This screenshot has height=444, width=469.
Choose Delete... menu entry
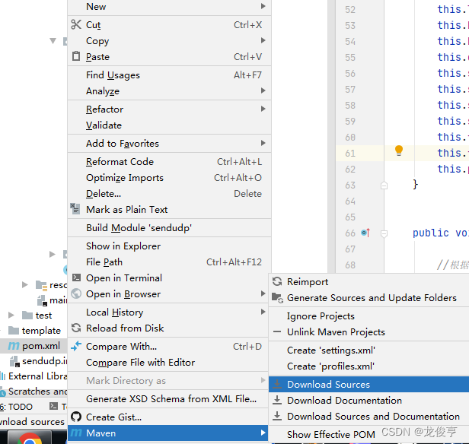point(169,193)
